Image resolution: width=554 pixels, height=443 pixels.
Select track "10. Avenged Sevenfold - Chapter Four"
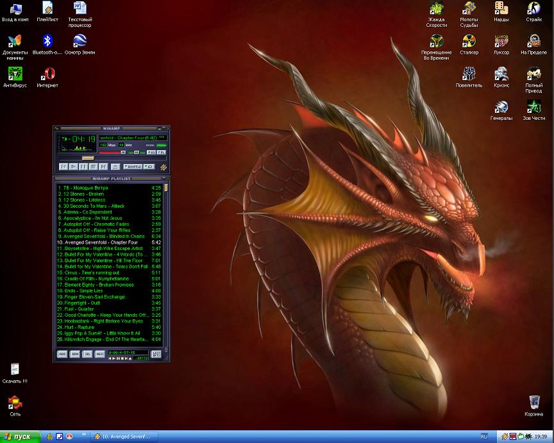coord(109,242)
